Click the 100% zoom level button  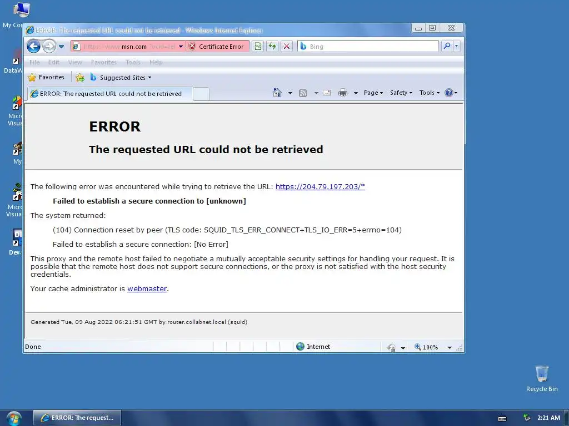tap(426, 347)
